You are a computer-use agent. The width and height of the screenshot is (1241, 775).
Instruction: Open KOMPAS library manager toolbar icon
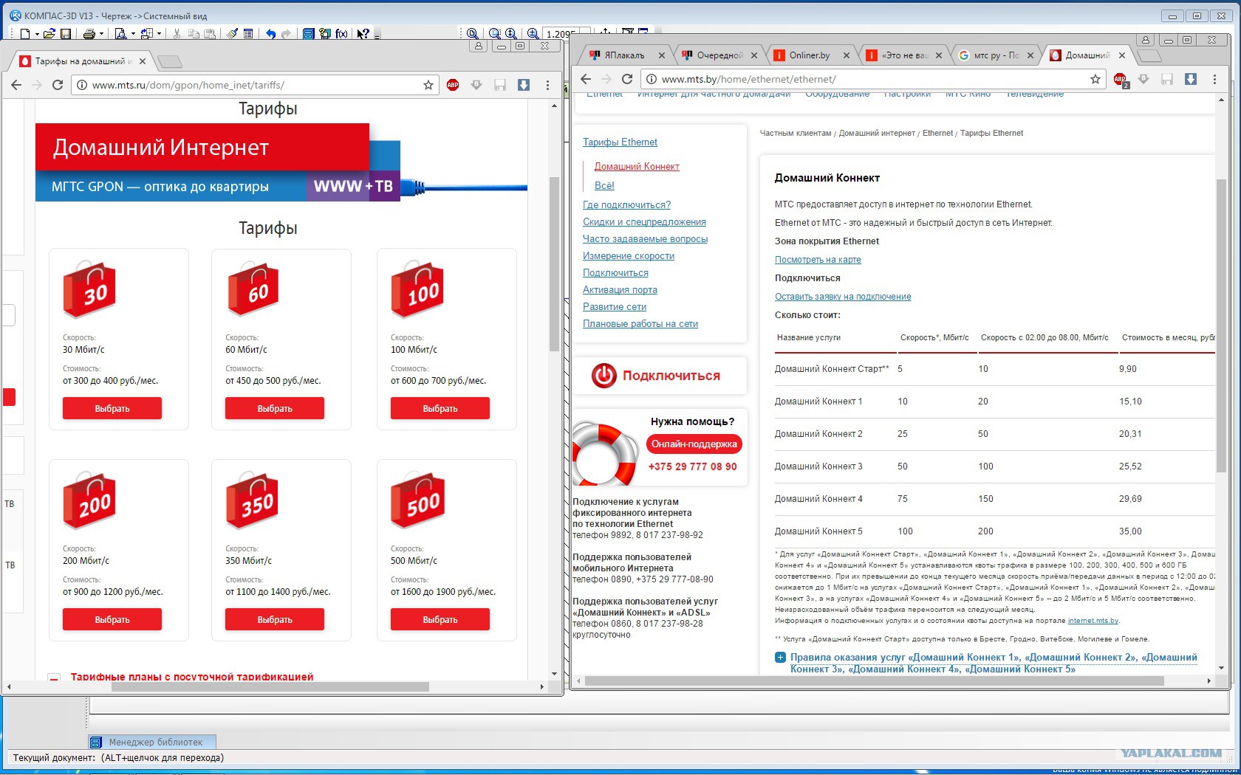coord(308,34)
